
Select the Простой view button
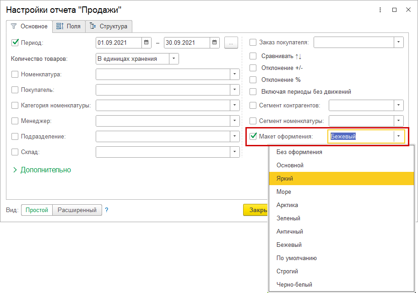(x=37, y=210)
